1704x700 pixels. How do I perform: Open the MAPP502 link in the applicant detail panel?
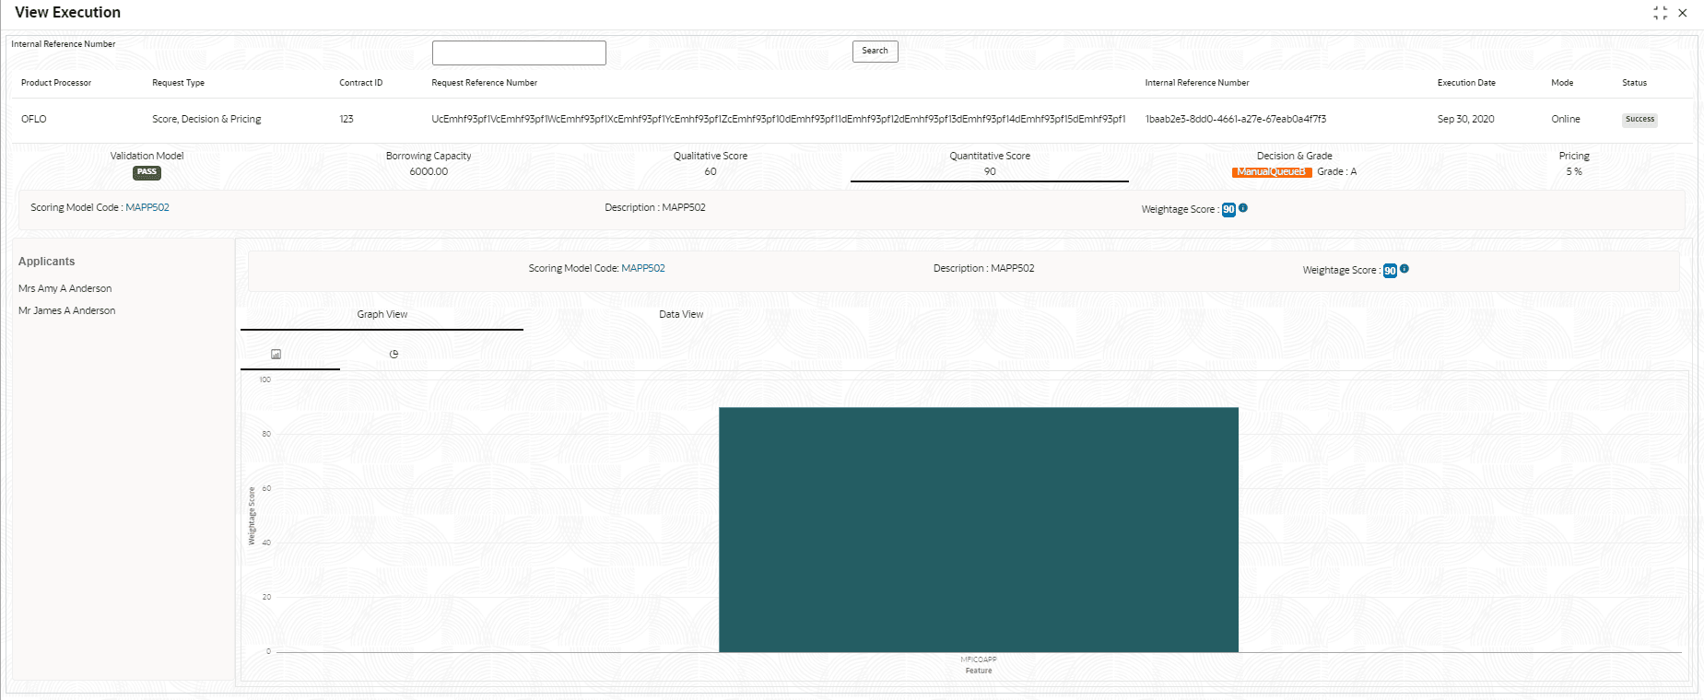pos(643,268)
